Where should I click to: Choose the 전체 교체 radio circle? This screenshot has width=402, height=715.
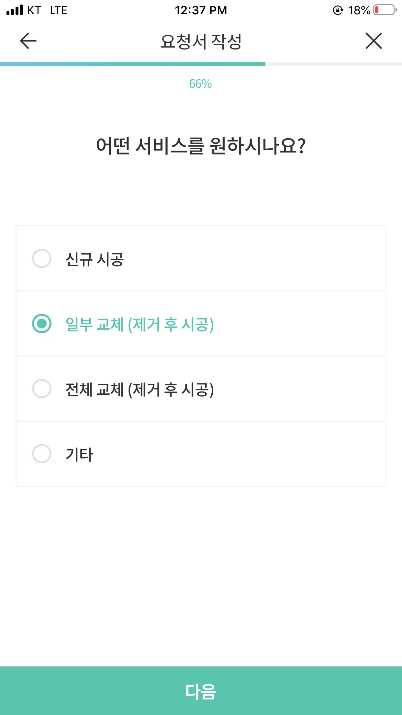pos(42,389)
